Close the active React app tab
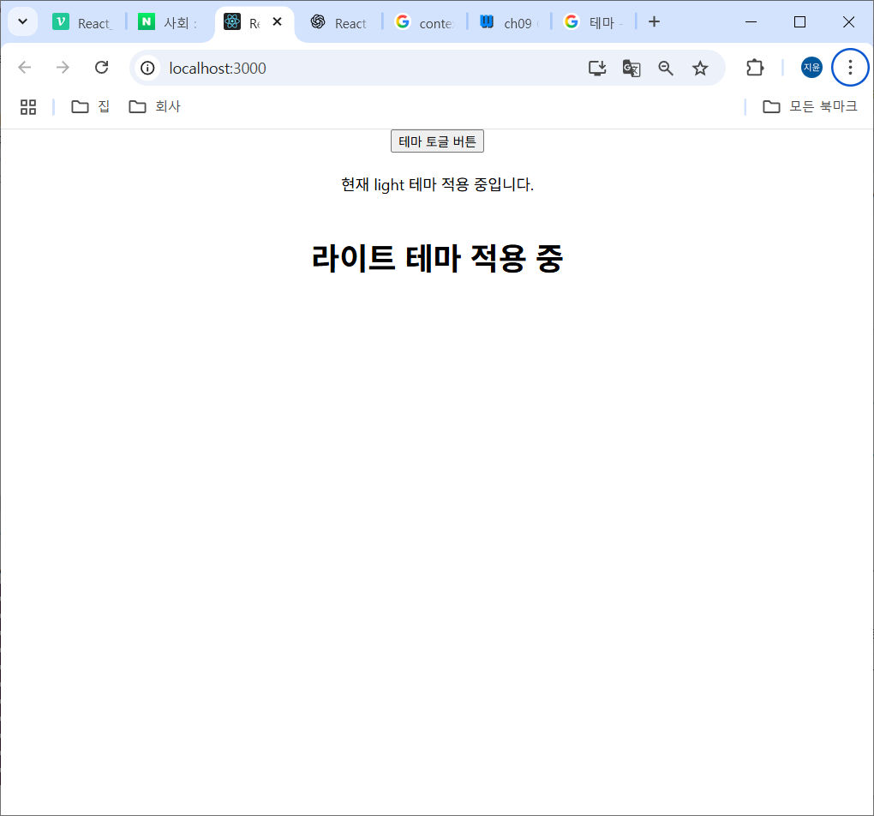The width and height of the screenshot is (874, 816). pos(277,21)
